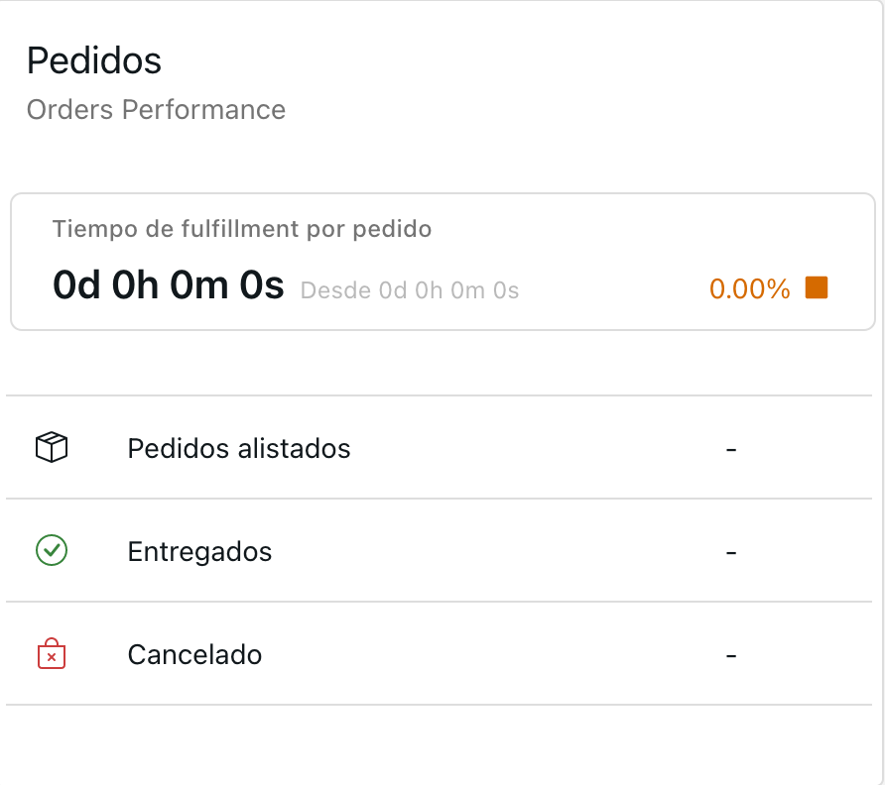Click the divider line below Cancelado
The height and width of the screenshot is (785, 885).
coord(442,705)
